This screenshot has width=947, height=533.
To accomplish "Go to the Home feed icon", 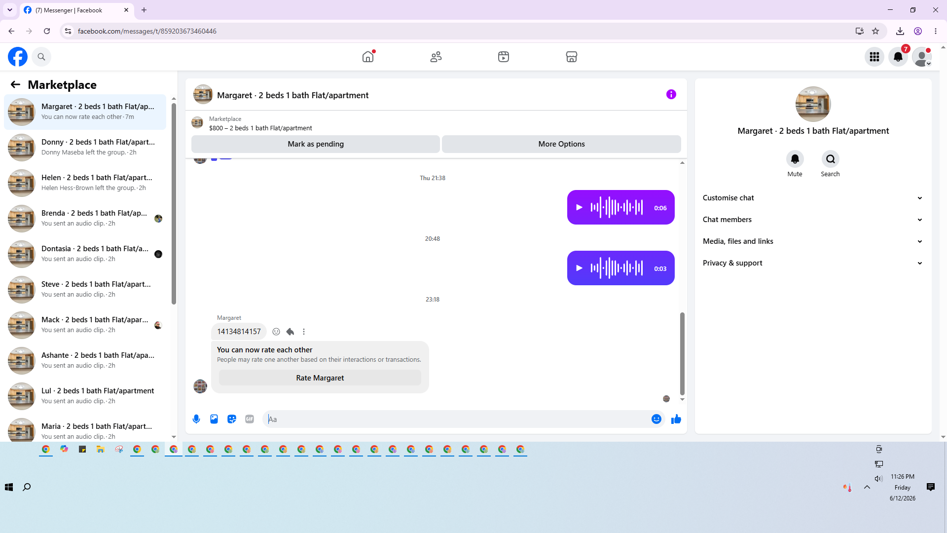I will 368,57.
